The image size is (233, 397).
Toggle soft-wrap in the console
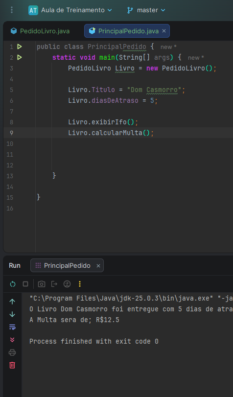[x=12, y=327]
